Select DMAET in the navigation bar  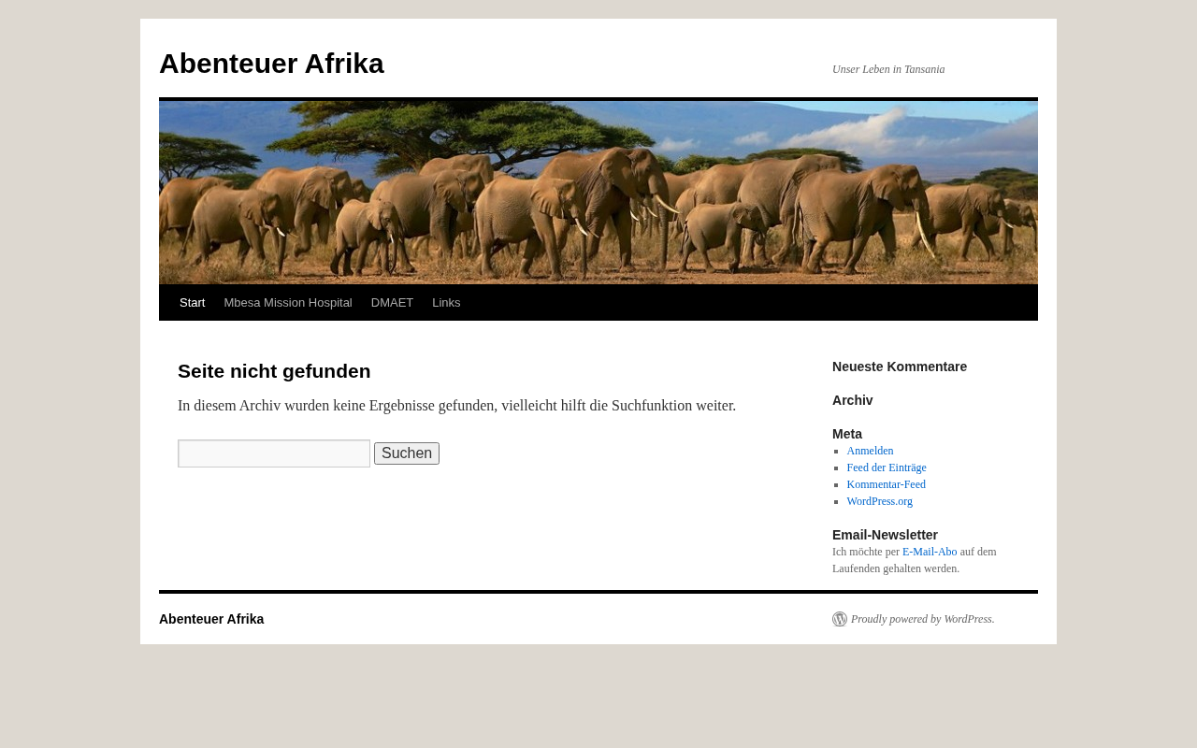[392, 303]
